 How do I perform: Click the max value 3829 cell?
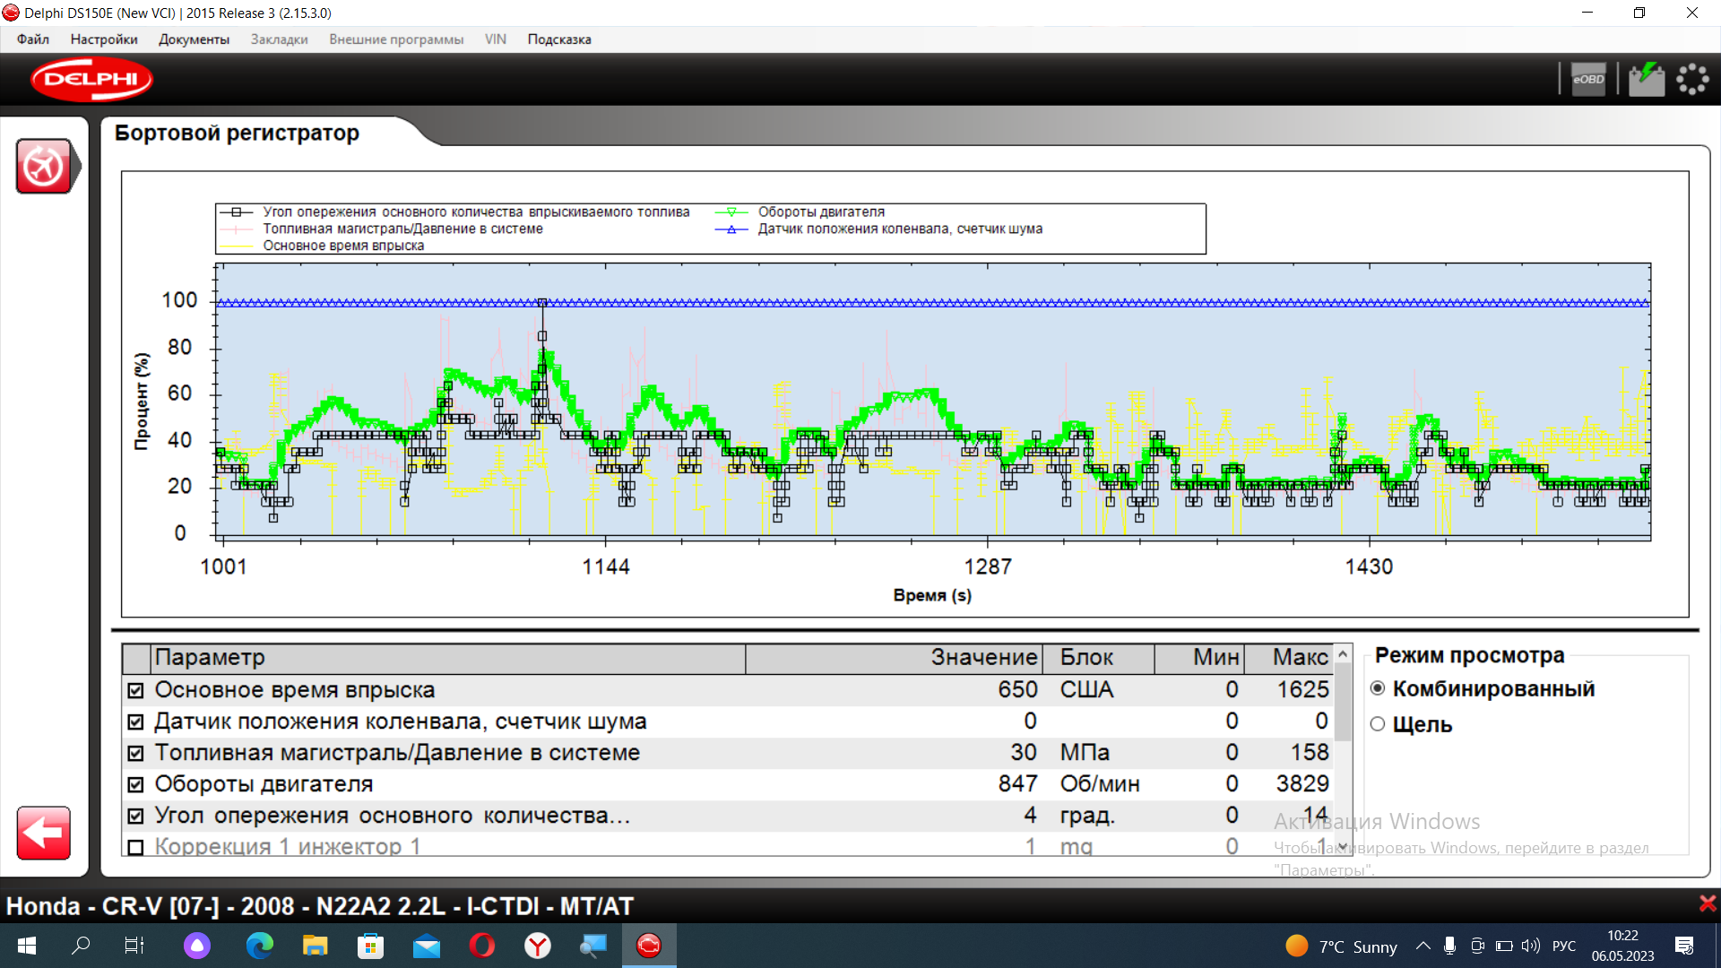(x=1302, y=784)
